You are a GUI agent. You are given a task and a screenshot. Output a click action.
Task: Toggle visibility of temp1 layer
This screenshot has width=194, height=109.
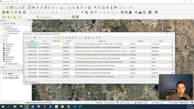click(x=4, y=74)
